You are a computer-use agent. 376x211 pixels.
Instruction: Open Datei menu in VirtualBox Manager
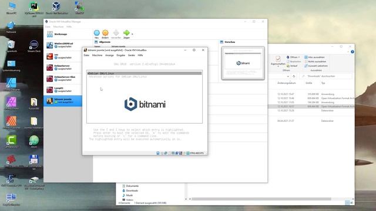pos(48,27)
